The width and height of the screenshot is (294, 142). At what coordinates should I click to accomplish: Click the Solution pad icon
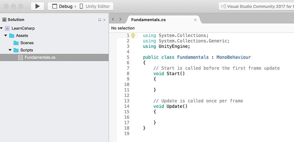tap(4, 20)
